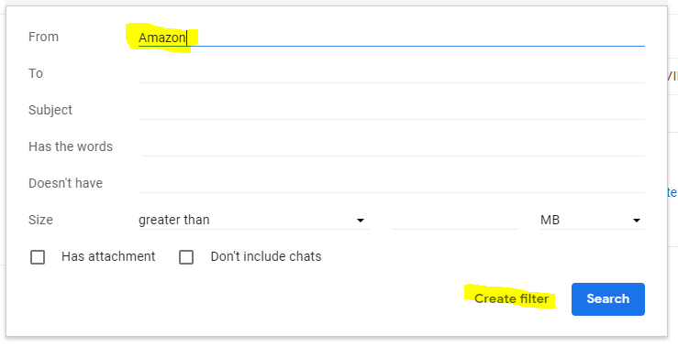Select the "From" field label

click(x=43, y=37)
